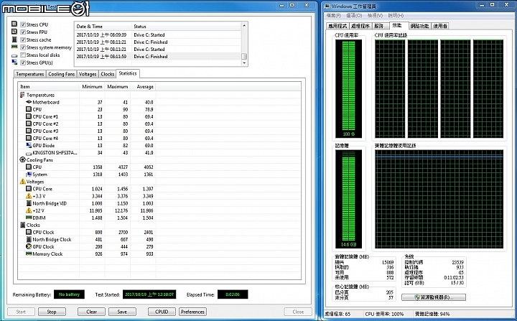Open the 說明(H) menu in Task Manager

(x=396, y=16)
